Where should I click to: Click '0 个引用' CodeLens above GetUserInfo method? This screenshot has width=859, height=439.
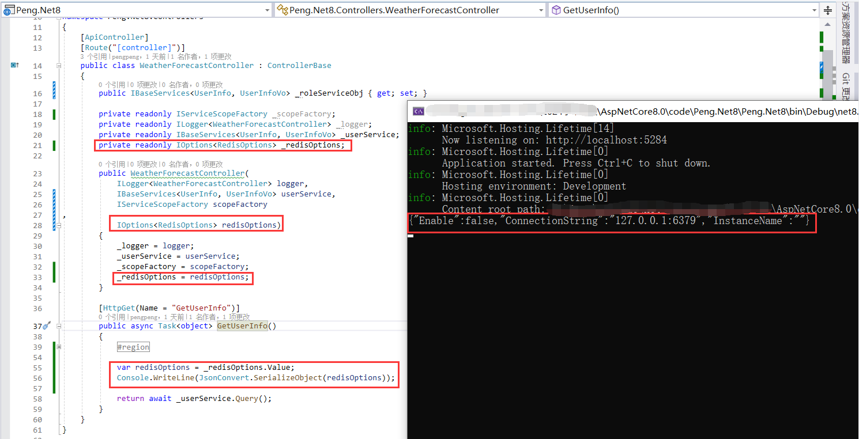[x=112, y=317]
